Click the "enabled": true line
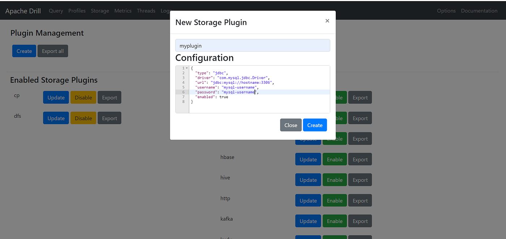This screenshot has height=239, width=506. [212, 97]
